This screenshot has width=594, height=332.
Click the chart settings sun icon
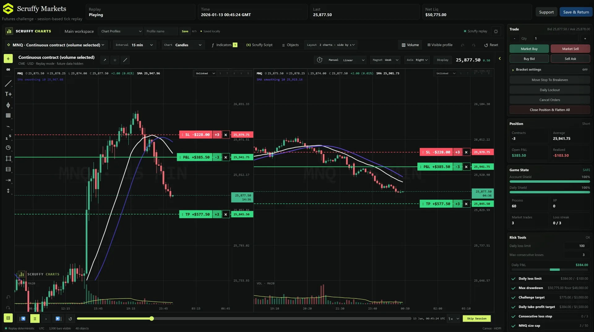point(496,31)
